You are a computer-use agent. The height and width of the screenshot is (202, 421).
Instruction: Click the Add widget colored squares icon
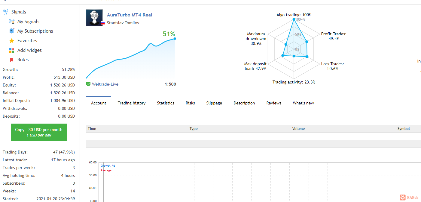(12, 50)
